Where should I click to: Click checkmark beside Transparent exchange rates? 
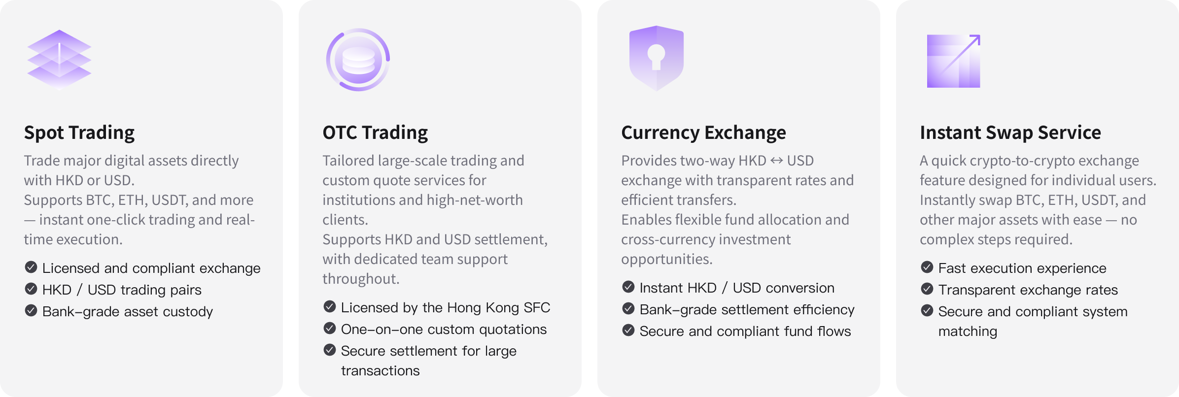[927, 289]
